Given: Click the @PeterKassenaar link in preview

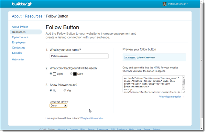Looking at the screenshot, I should click(146, 58).
